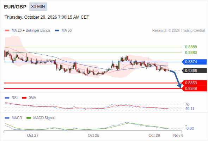Select the RSI legend label

pyautogui.click(x=14, y=98)
